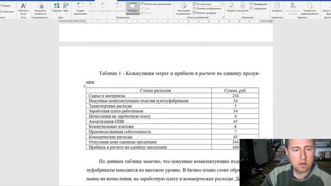The width and height of the screenshot is (331, 186).
Task: Click the 'Амортизация ОПФ' cell
Action: pyautogui.click(x=149, y=121)
